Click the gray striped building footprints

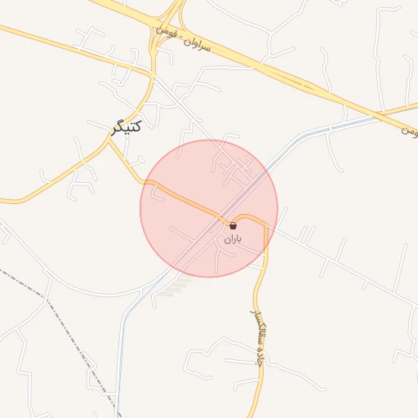pos(176,287)
